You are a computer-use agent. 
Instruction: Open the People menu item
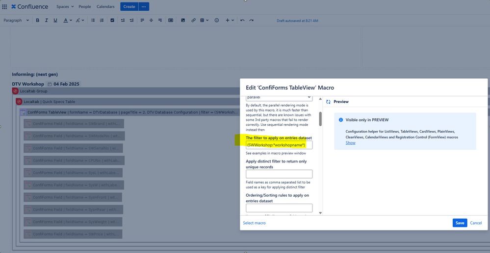[x=85, y=6]
